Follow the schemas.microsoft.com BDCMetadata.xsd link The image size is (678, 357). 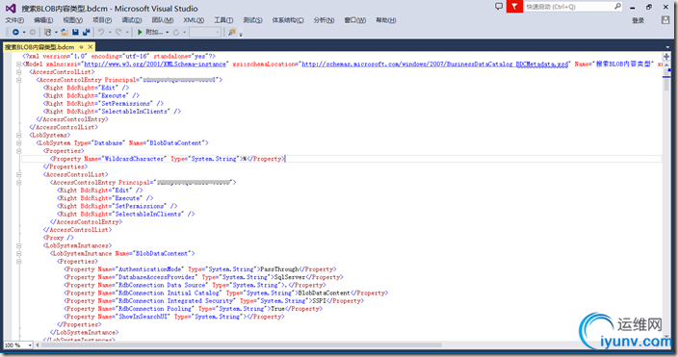434,64
